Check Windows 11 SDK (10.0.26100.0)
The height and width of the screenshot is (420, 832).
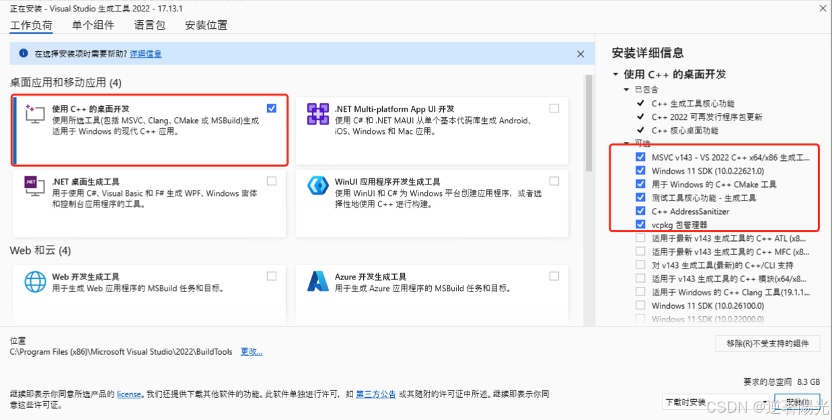640,306
